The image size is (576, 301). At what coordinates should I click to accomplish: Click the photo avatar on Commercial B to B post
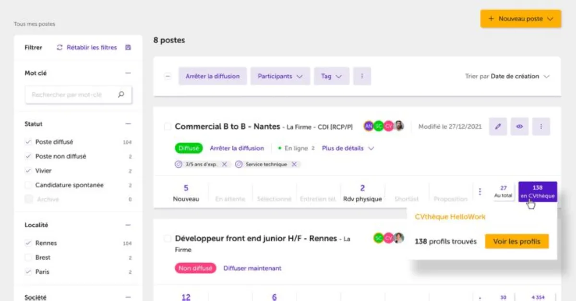click(x=399, y=126)
